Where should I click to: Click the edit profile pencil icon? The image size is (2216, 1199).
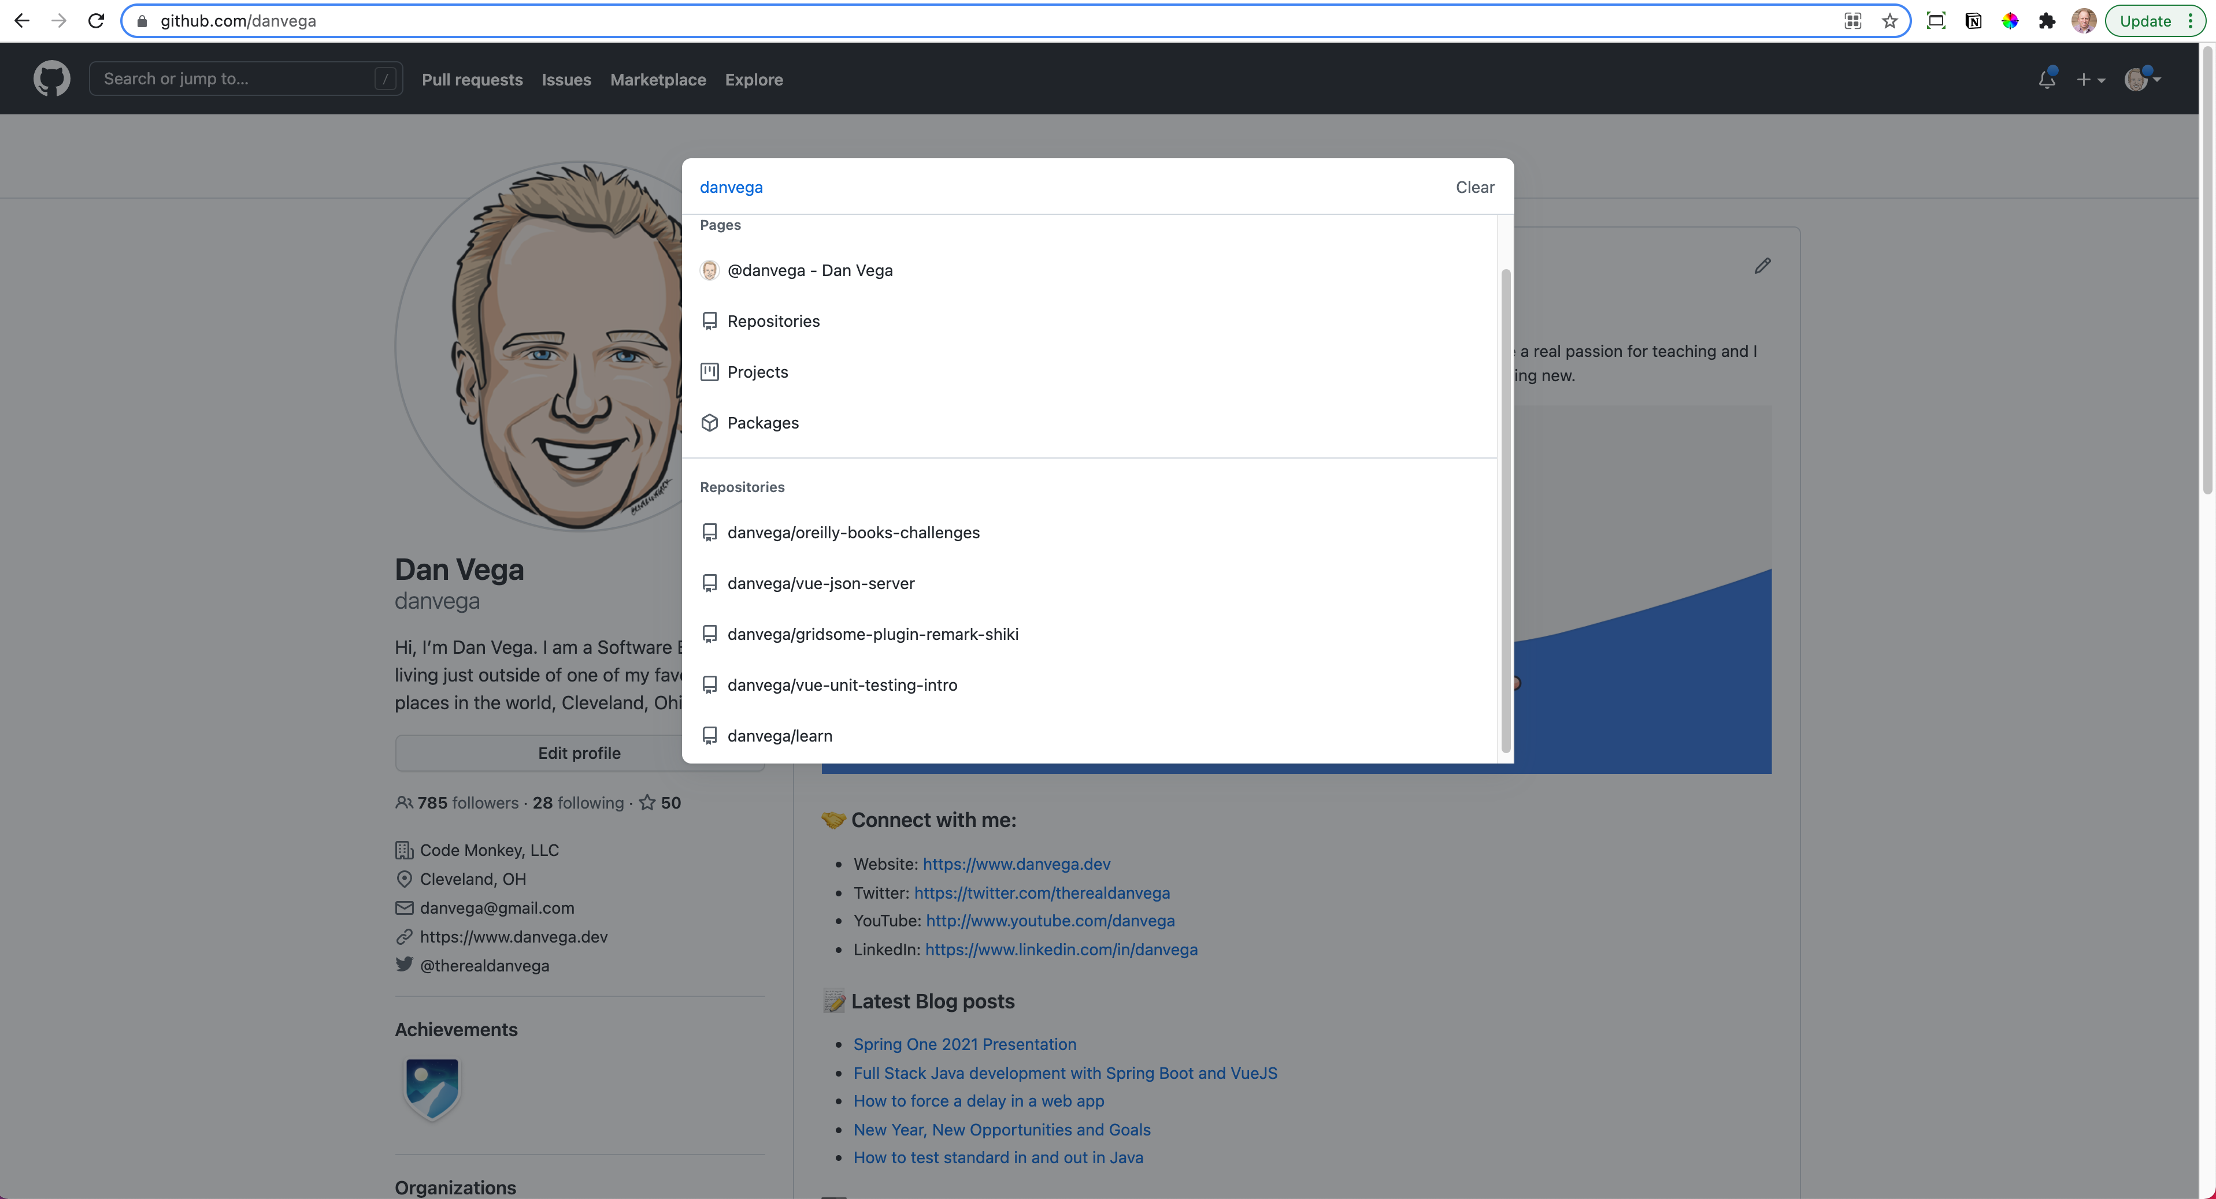[1762, 266]
